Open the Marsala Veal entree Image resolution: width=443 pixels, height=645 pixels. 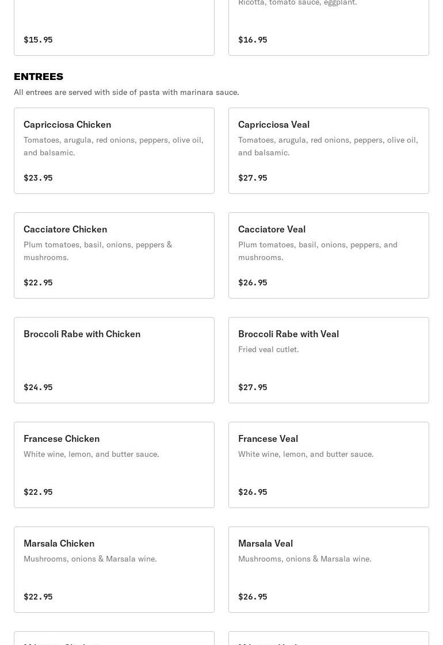(x=329, y=570)
